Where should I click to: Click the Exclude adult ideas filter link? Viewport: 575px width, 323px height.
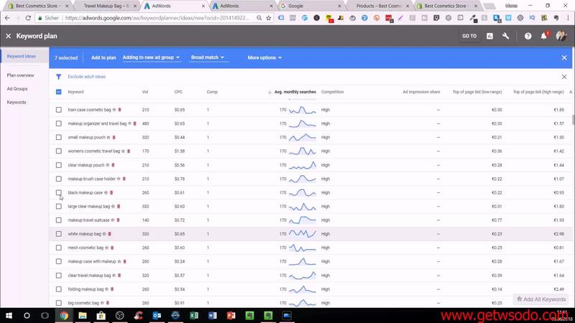coord(86,77)
